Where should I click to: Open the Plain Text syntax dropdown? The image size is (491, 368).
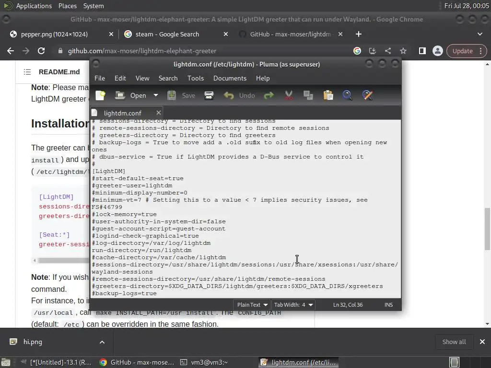(x=252, y=305)
